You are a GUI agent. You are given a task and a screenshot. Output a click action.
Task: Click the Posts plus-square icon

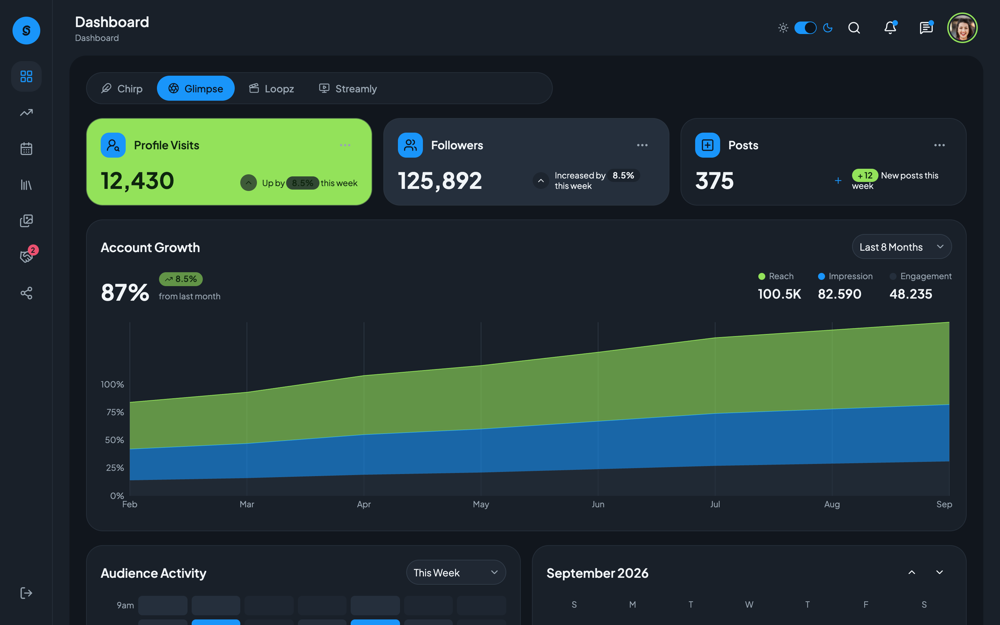coord(707,145)
